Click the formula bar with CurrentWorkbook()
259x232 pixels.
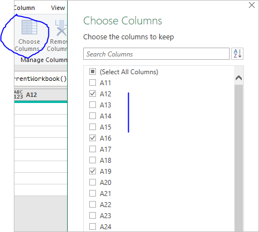(40, 79)
